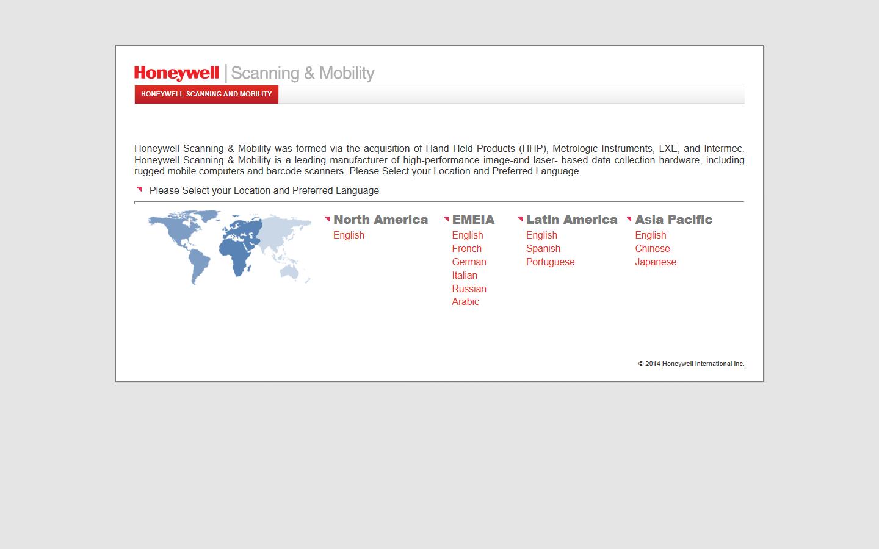This screenshot has width=879, height=549.
Task: Choose Portuguese for Latin America
Action: 550,262
